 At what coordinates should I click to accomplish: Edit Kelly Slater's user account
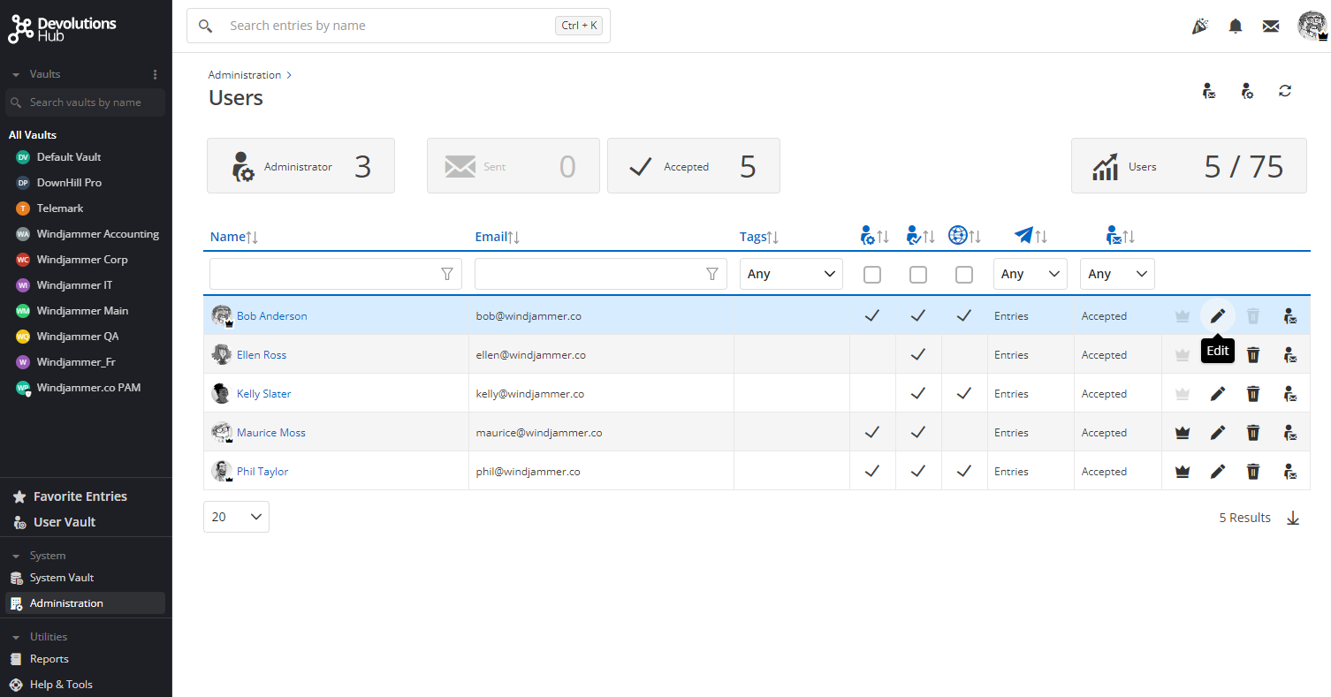1218,394
